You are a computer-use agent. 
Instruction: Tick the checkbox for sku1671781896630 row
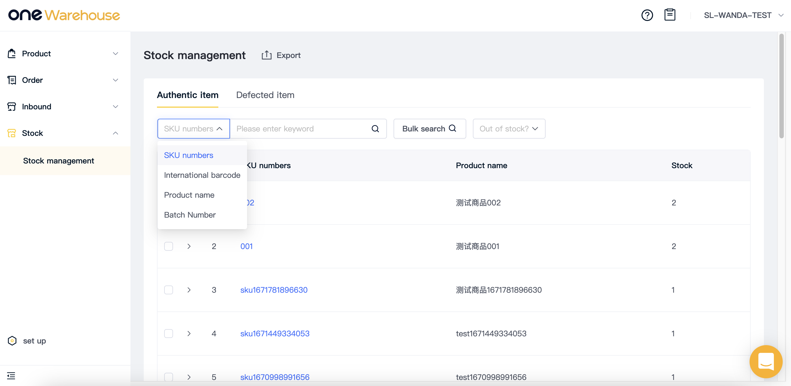[169, 290]
